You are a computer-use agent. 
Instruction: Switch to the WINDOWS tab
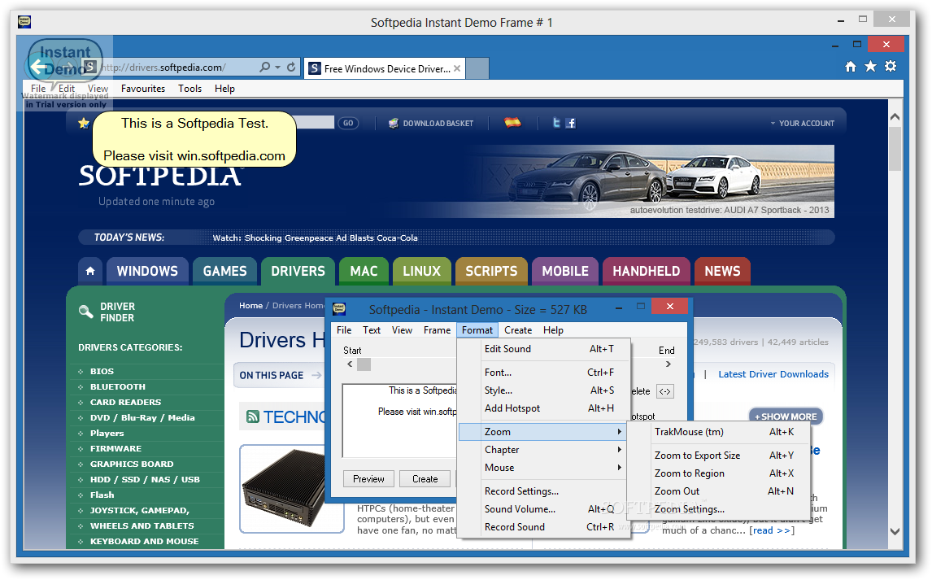click(x=147, y=271)
